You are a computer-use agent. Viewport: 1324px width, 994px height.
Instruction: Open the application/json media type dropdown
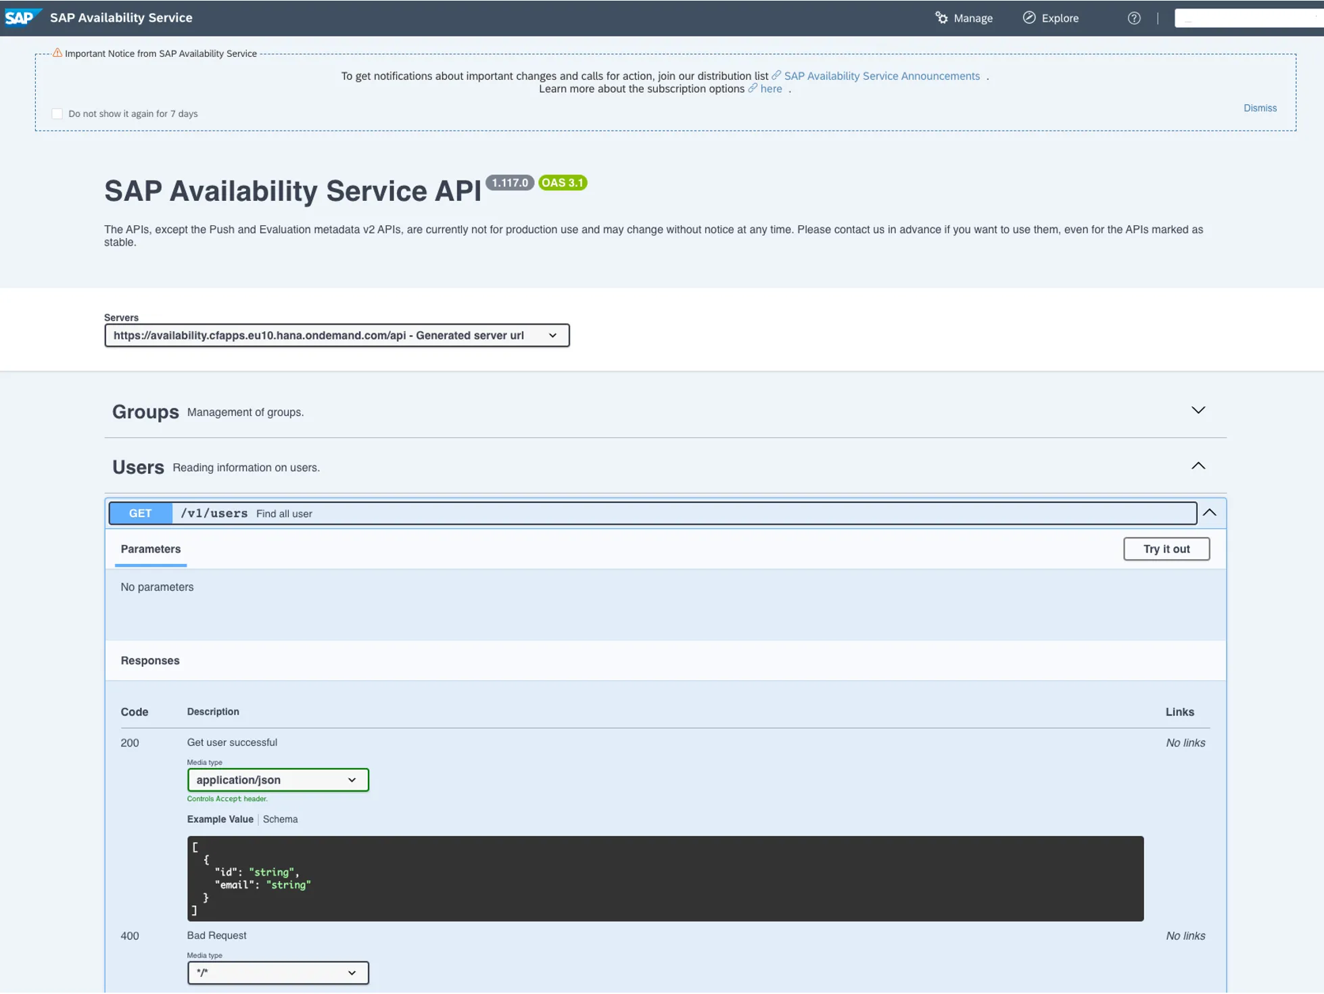(278, 780)
